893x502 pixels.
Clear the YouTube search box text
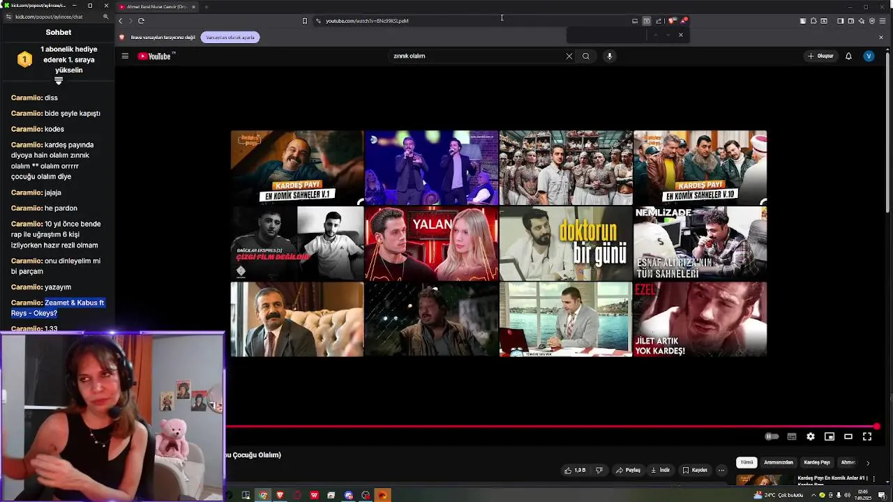(x=569, y=56)
